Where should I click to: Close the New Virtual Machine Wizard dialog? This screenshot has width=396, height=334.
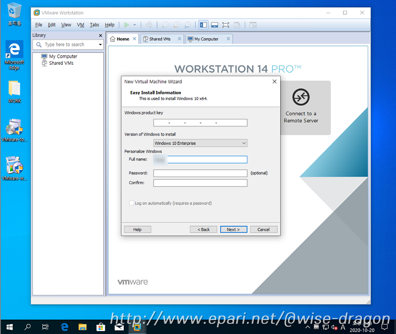[275, 82]
